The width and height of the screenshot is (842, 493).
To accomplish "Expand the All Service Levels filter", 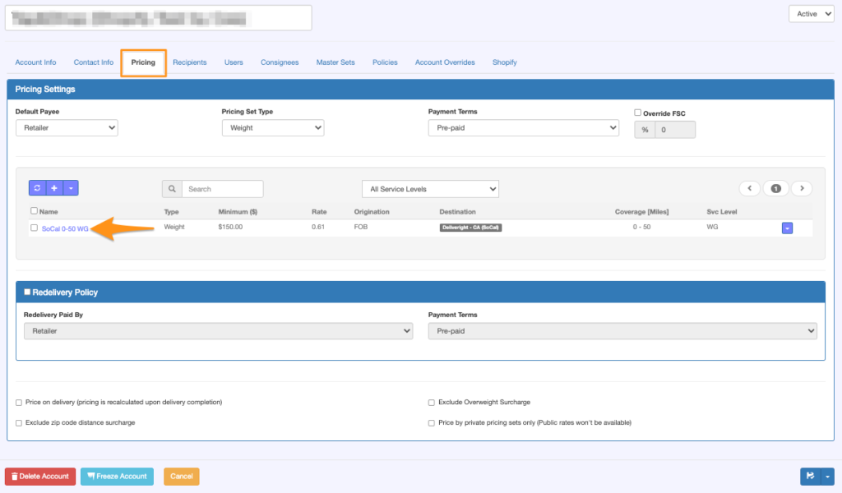I will tap(430, 189).
